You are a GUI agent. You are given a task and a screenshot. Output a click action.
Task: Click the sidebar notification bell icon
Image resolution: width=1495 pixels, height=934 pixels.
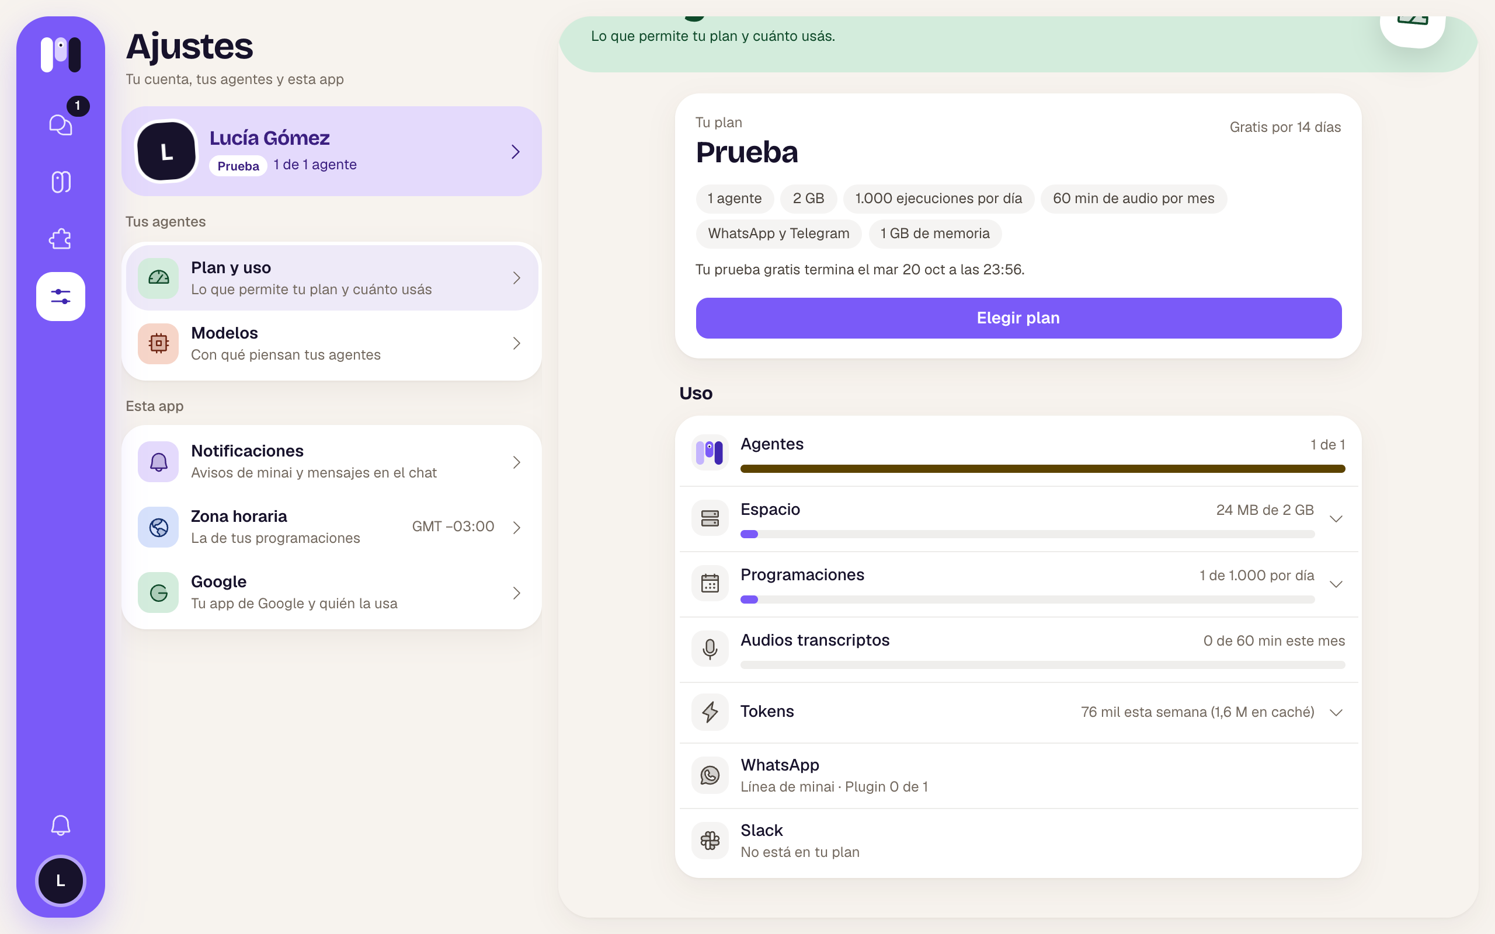(x=61, y=825)
